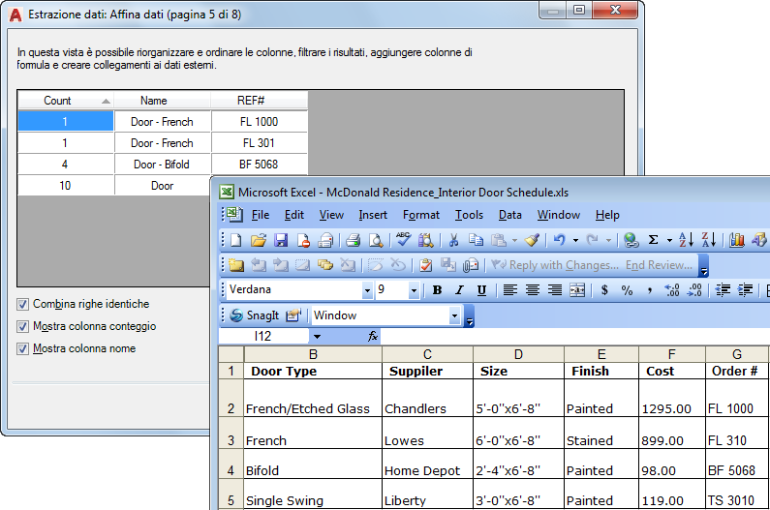Click the Create Outlook Task clipboard icon

coord(426,265)
